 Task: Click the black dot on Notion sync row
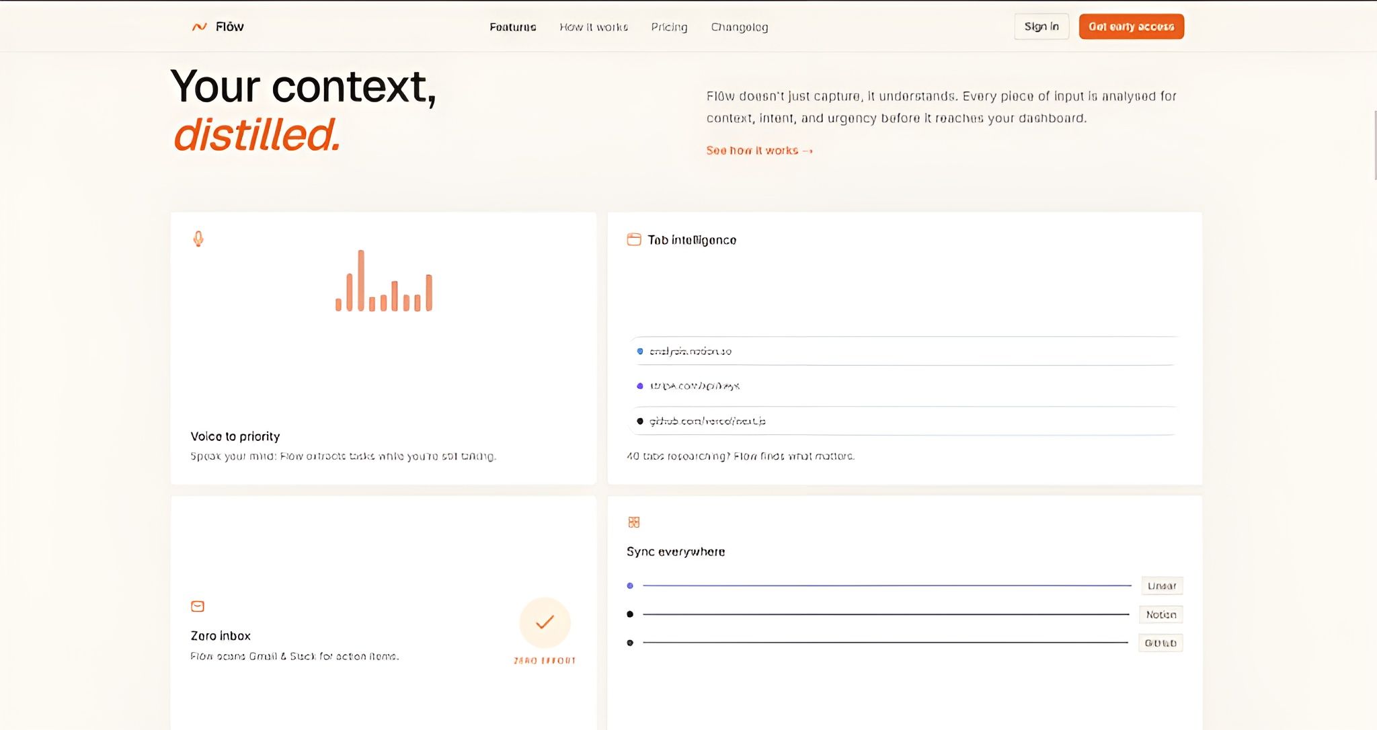click(630, 614)
